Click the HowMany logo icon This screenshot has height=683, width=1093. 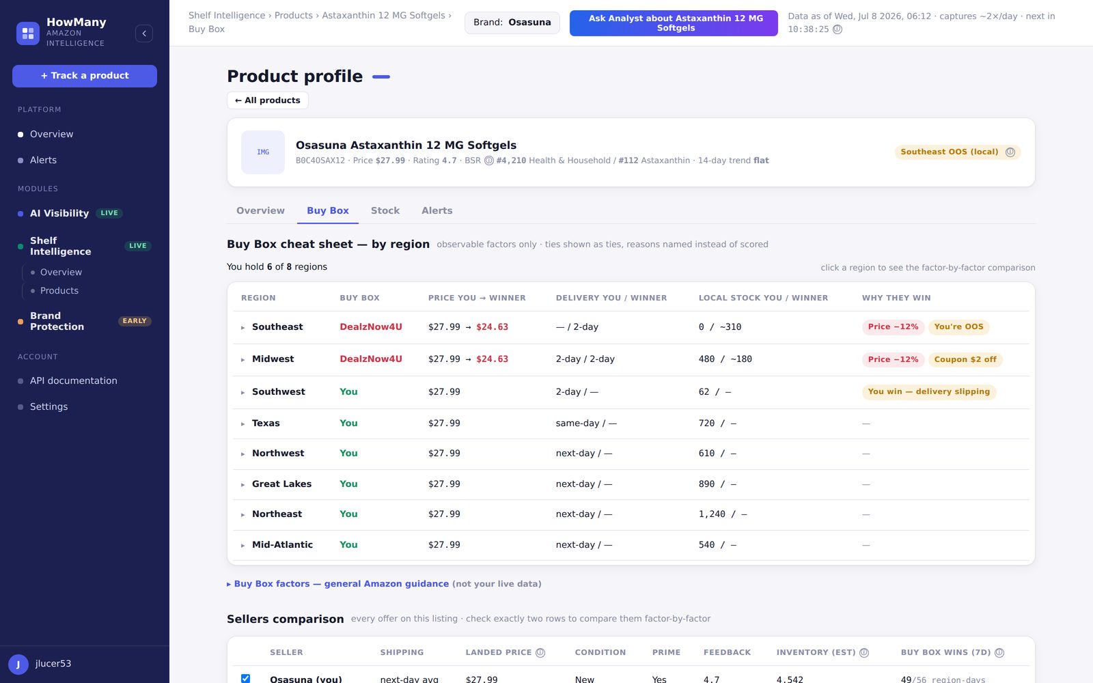pyautogui.click(x=28, y=33)
